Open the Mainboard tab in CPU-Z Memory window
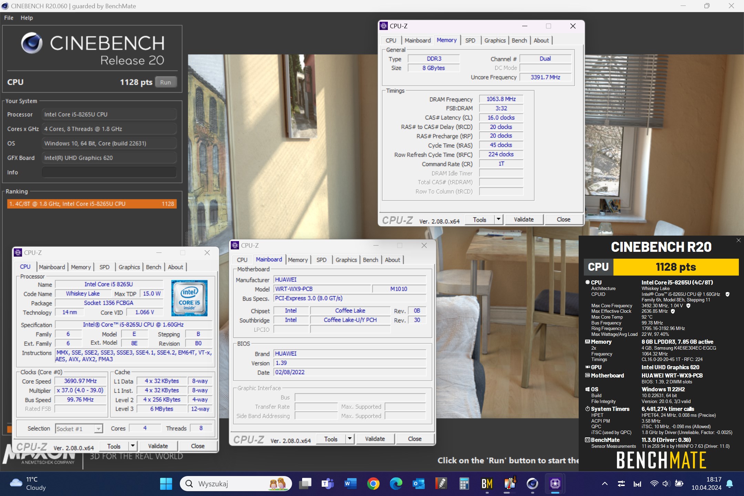744x496 pixels. 417,40
